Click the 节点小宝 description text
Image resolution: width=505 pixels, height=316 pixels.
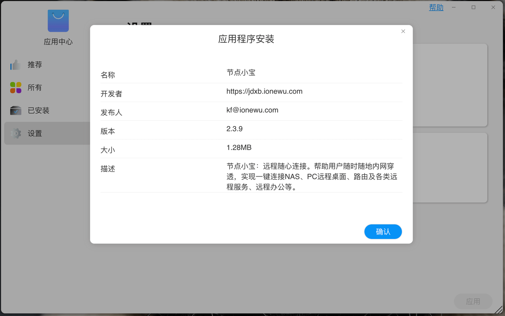pos(312,177)
